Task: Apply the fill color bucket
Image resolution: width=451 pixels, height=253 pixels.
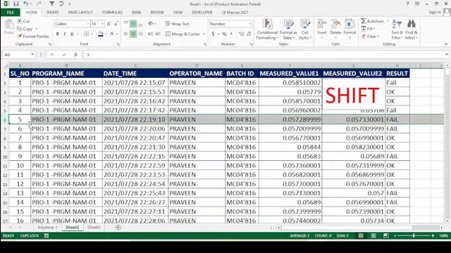Action: (100, 34)
